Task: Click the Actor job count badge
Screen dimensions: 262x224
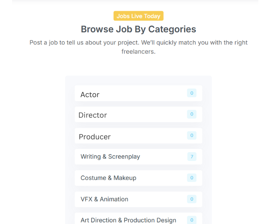Action: pyautogui.click(x=192, y=93)
